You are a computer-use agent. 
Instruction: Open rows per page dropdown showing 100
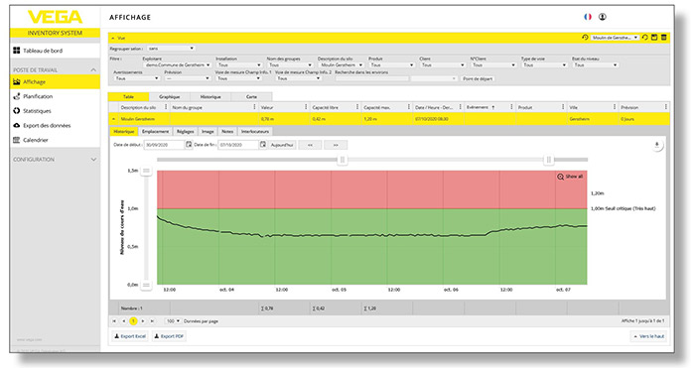click(x=173, y=321)
